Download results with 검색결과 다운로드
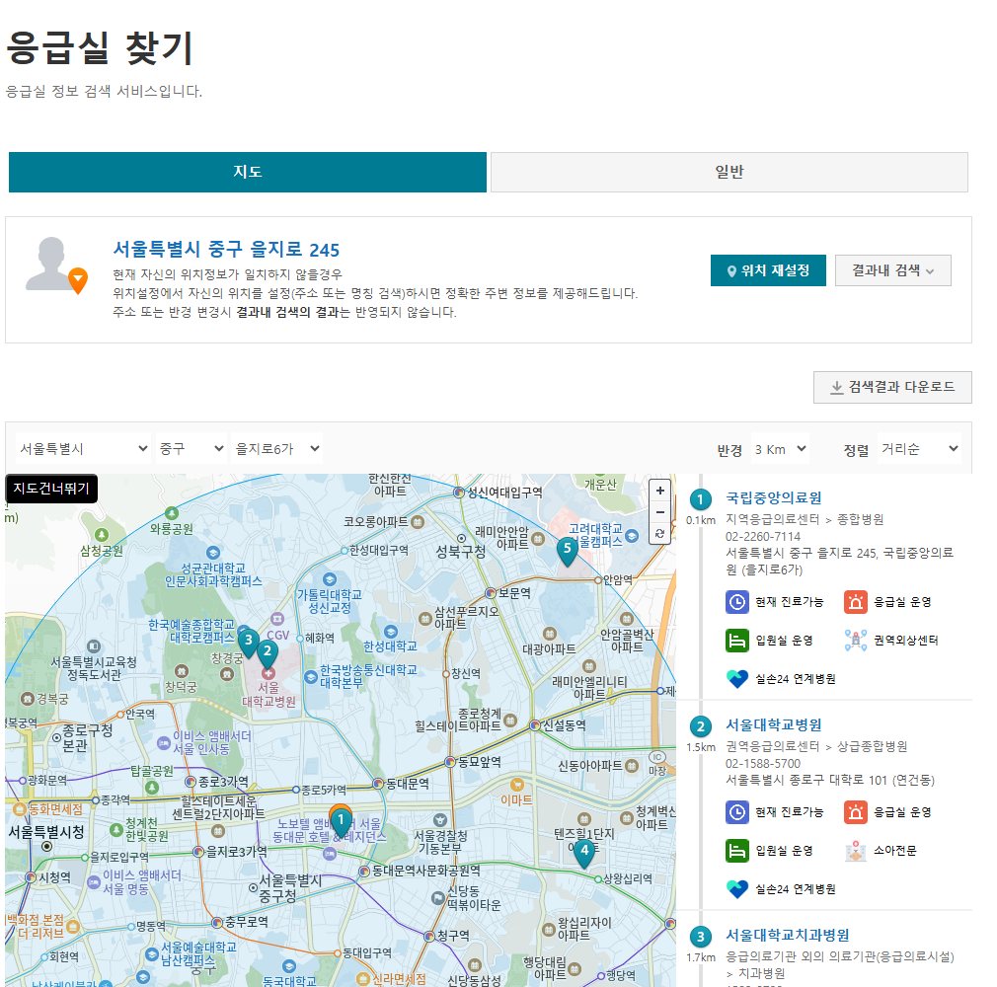997x987 pixels. pos(892,387)
